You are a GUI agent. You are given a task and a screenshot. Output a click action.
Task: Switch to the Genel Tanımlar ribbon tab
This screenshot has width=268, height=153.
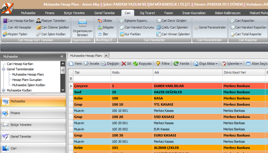pos(105,13)
